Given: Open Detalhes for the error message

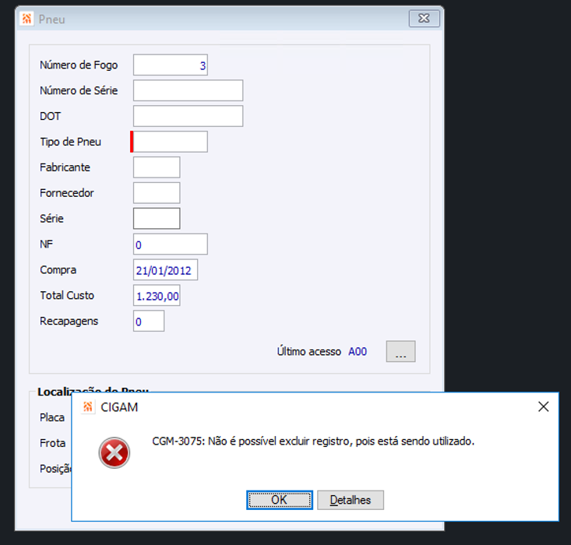Looking at the screenshot, I should point(351,500).
